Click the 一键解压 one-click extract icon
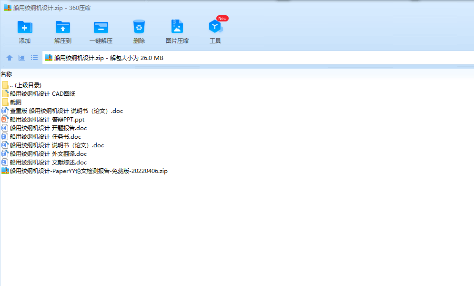The width and height of the screenshot is (474, 286). pyautogui.click(x=101, y=27)
